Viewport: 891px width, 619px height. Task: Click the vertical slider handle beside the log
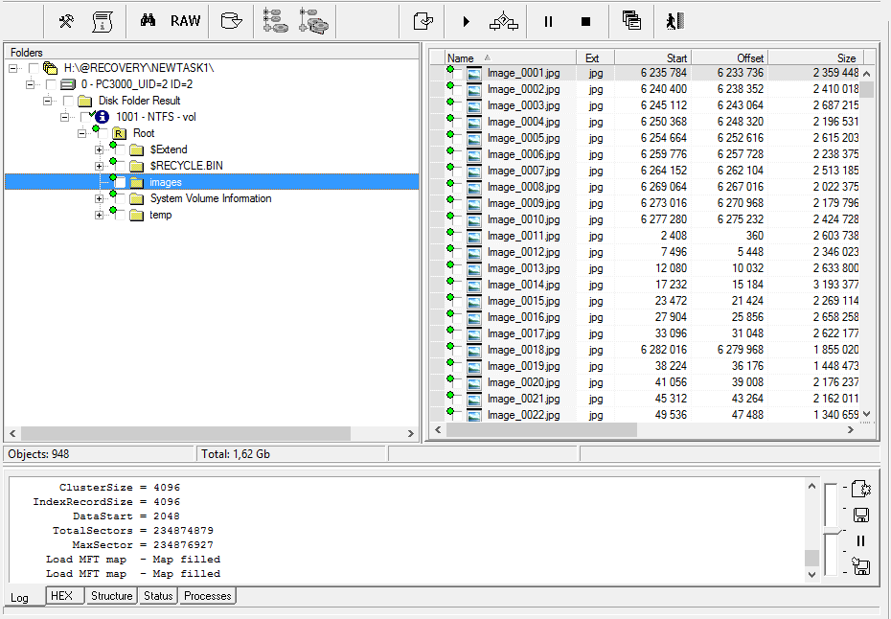[830, 532]
